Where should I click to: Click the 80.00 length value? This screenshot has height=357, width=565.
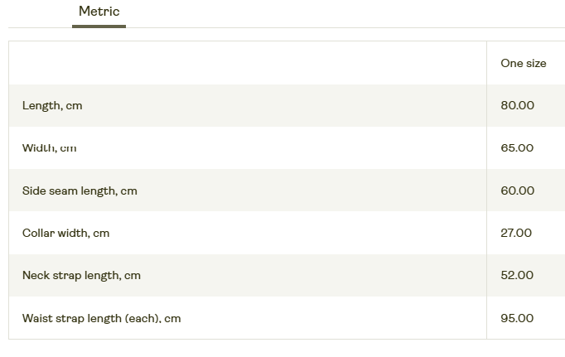point(517,106)
